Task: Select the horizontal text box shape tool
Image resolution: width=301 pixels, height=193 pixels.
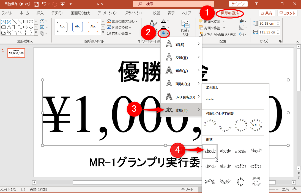Action: click(x=4, y=22)
